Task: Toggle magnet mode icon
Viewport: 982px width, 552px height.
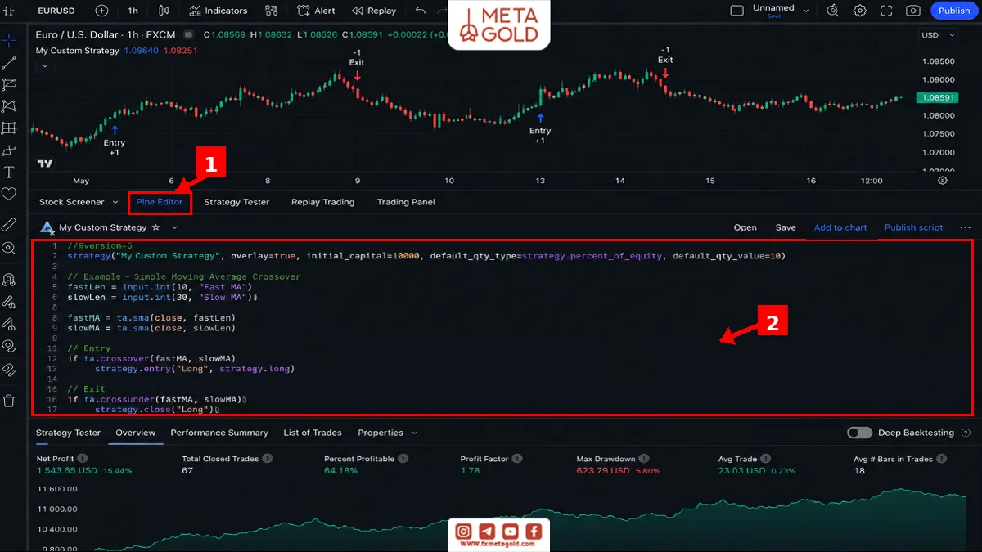Action: point(9,280)
